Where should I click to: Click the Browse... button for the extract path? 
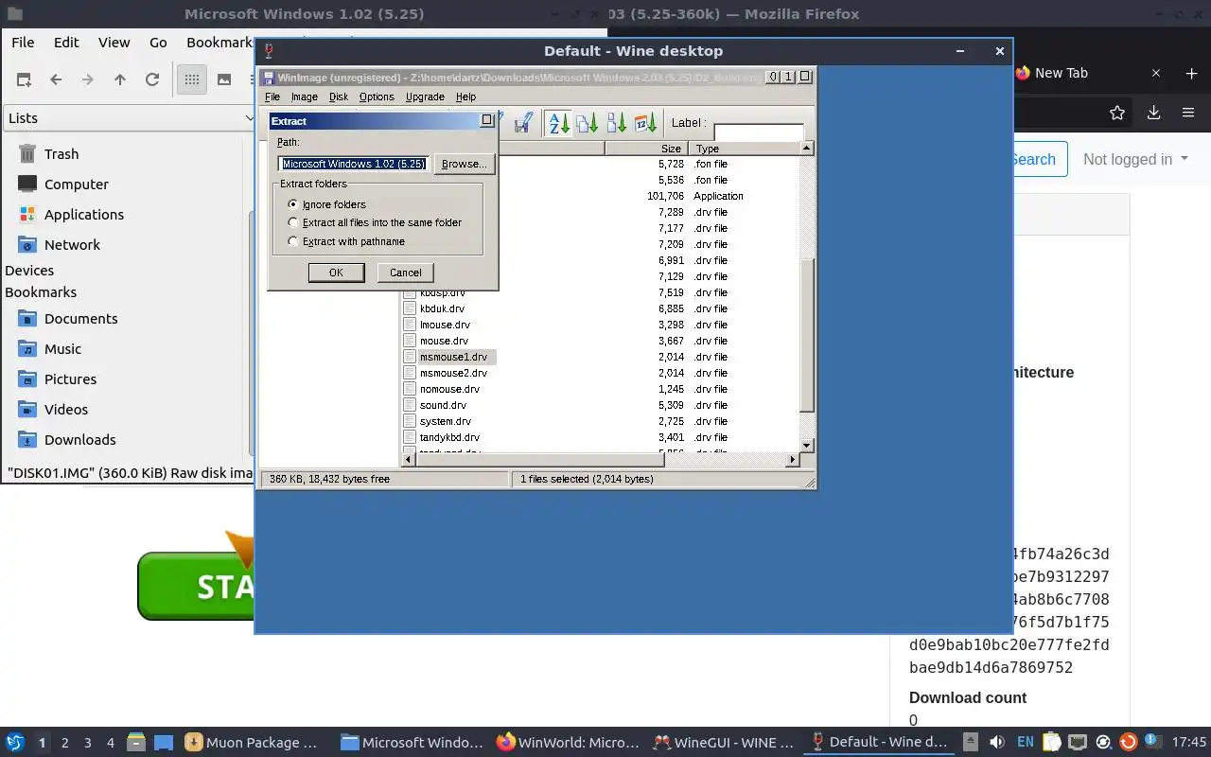[465, 164]
